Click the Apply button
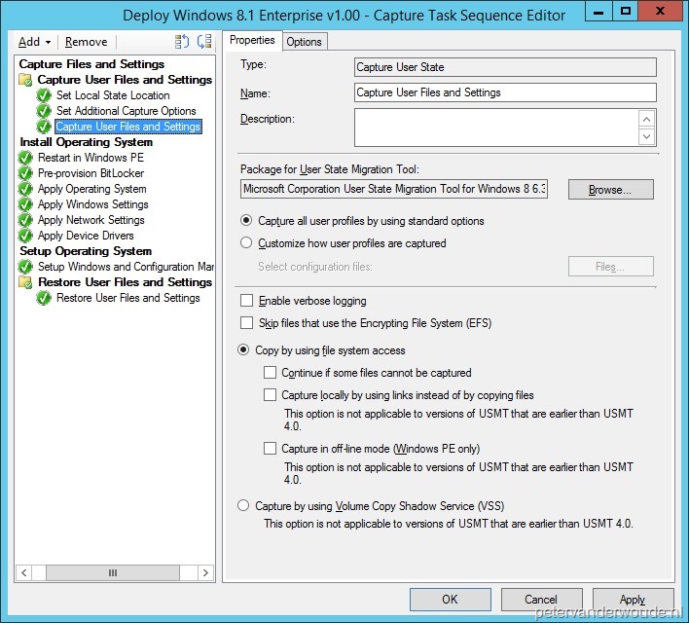This screenshot has height=623, width=689. pyautogui.click(x=633, y=600)
